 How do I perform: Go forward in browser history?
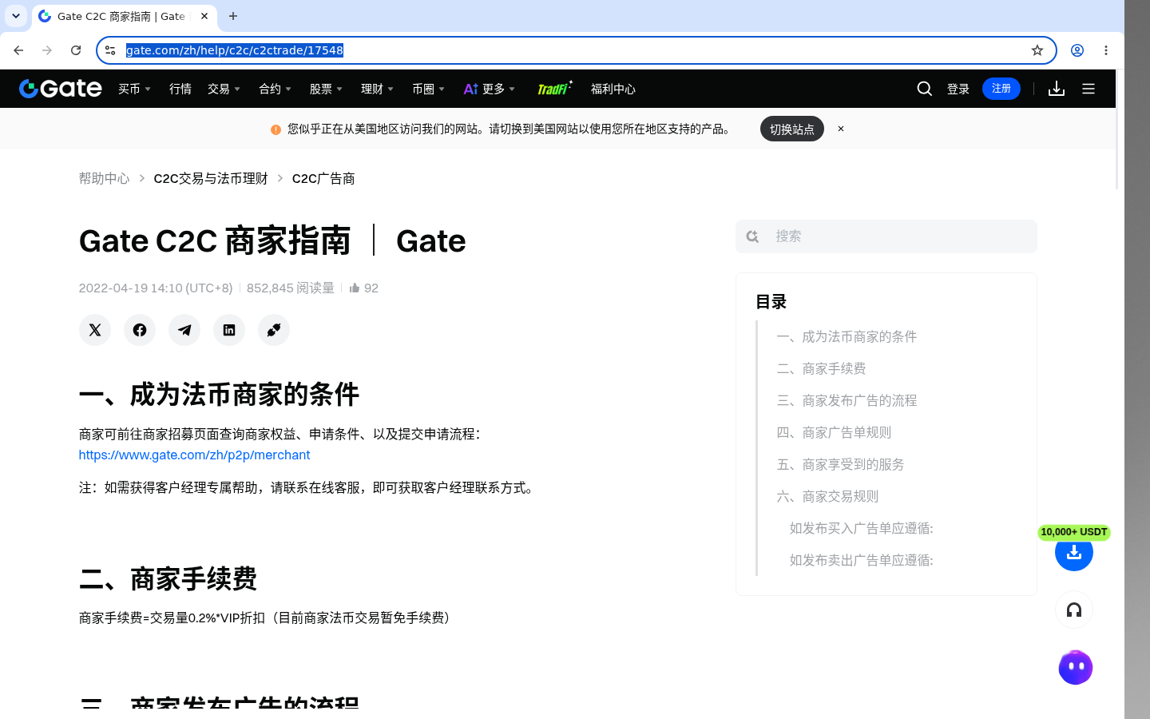pyautogui.click(x=47, y=50)
